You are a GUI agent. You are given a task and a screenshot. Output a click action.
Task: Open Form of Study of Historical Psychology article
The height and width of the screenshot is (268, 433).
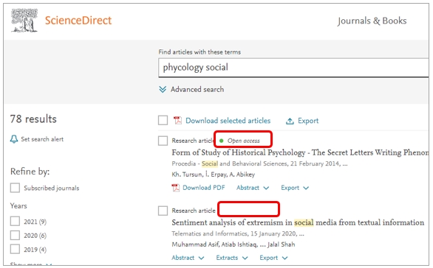pos(300,152)
